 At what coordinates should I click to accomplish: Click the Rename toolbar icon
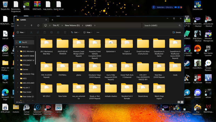click(x=52, y=32)
